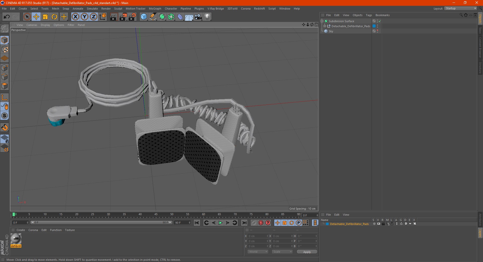Click the Light bulb icon
This screenshot has height=262, width=483.
(x=207, y=17)
